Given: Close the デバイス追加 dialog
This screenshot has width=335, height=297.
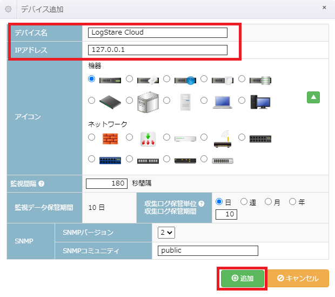Looking at the screenshot, I should click(x=324, y=8).
